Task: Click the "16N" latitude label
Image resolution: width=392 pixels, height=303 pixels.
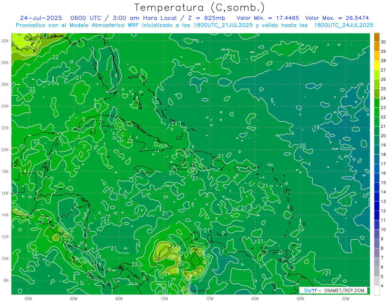Action: [x=5, y=193]
